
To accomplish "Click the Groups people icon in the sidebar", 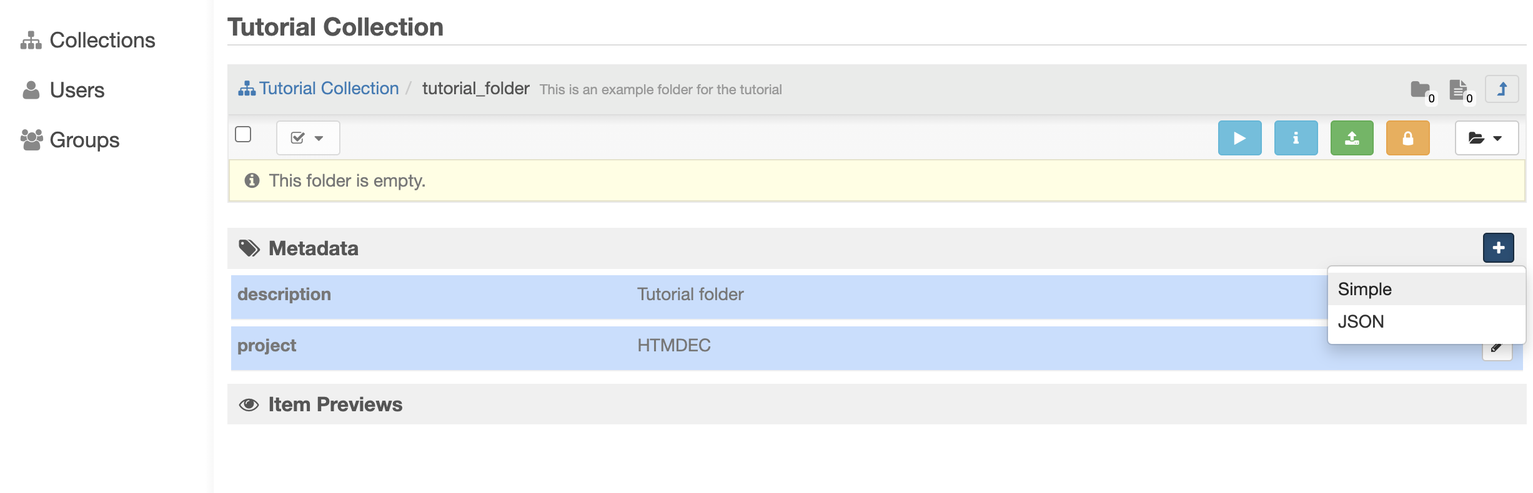I will tap(31, 139).
